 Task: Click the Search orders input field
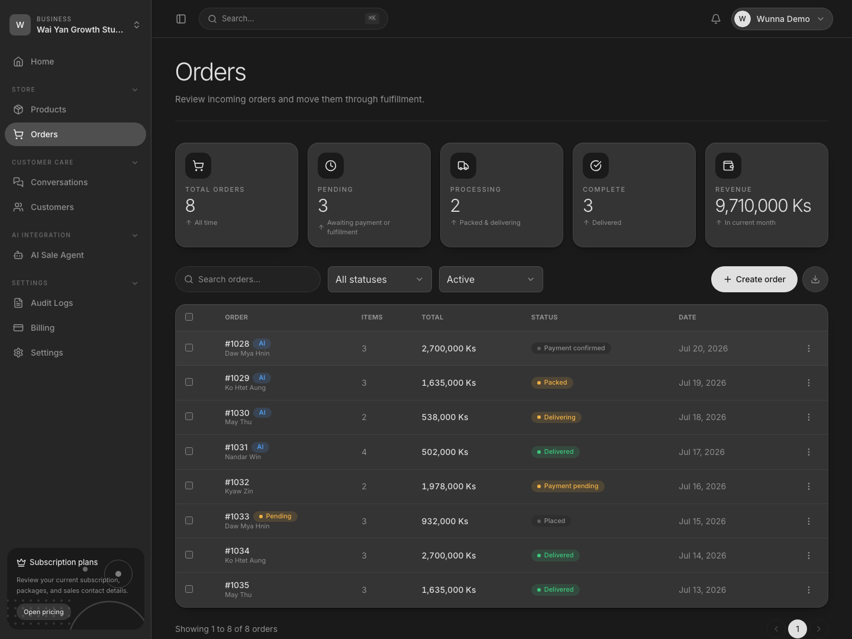click(248, 279)
